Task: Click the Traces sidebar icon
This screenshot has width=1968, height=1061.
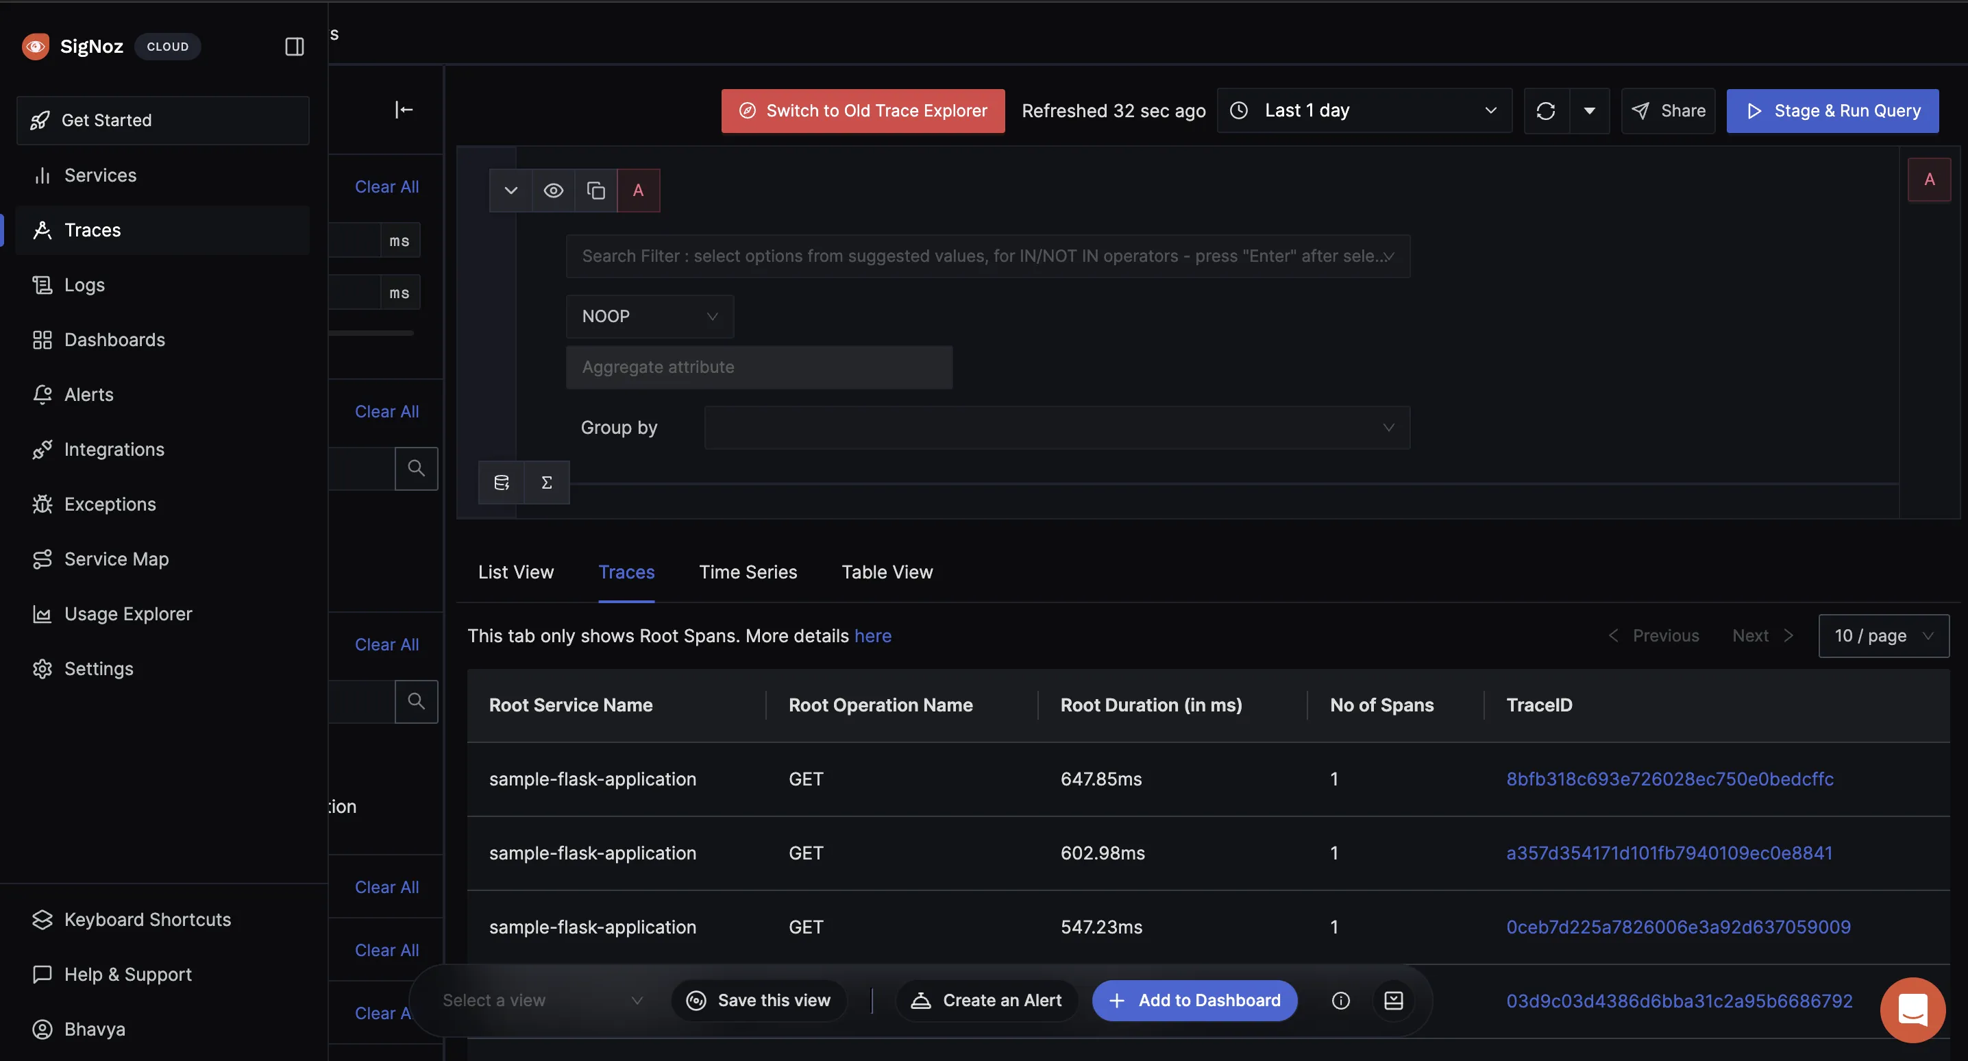Action: [42, 230]
